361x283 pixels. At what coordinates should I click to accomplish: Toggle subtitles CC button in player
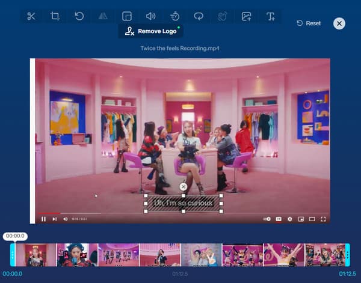[x=279, y=219]
